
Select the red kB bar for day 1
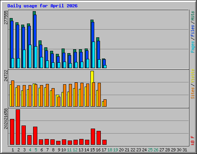pos(12,132)
